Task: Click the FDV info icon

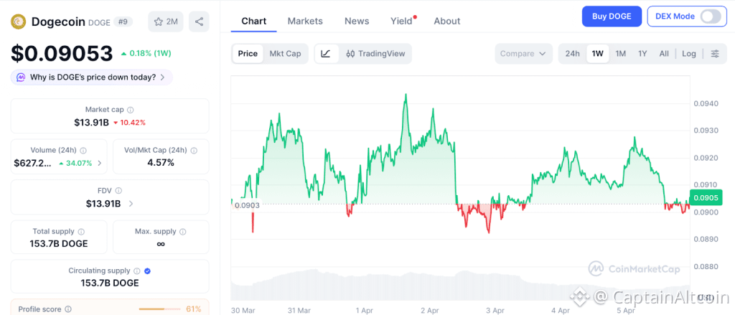Action: click(118, 190)
